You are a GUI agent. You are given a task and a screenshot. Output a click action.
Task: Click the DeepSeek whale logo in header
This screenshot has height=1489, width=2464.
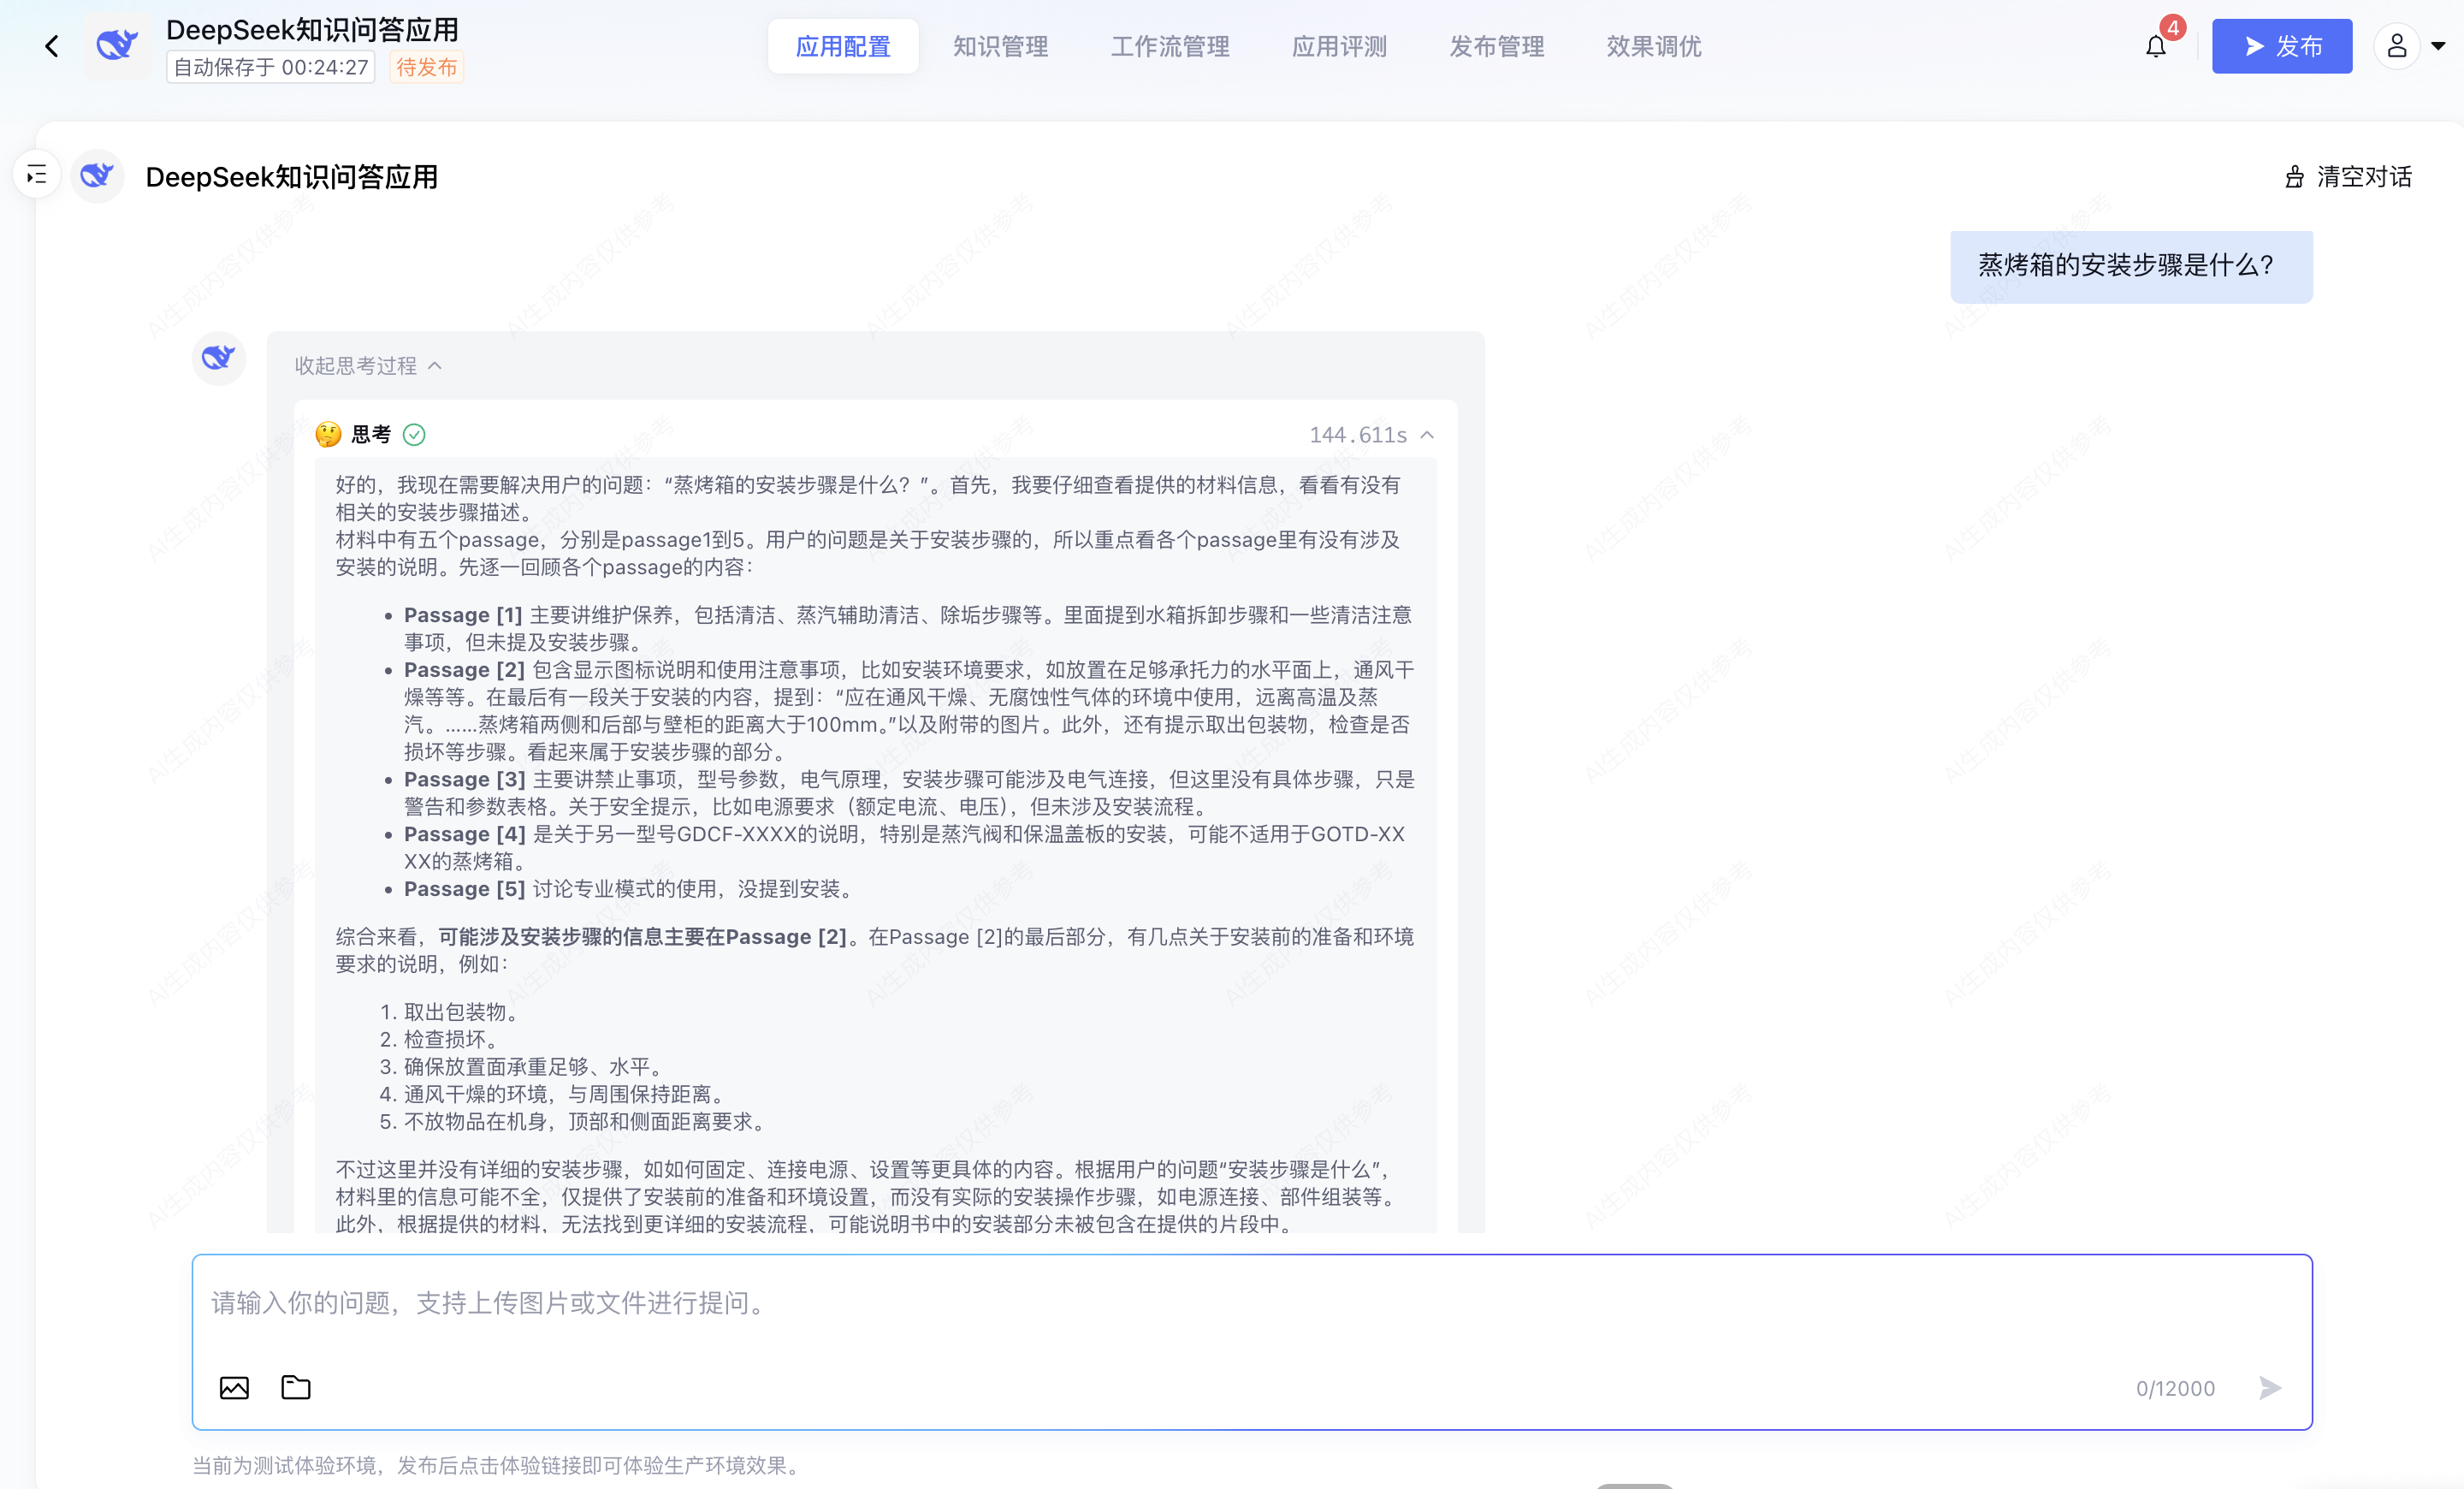pos(117,45)
